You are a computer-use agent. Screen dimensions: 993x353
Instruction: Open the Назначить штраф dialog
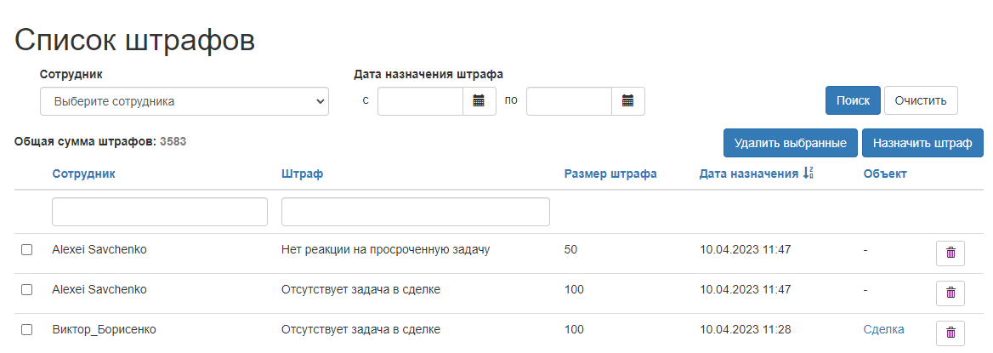922,143
